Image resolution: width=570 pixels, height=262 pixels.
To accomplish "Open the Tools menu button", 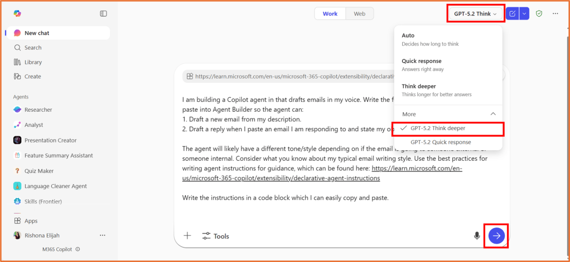I will [216, 236].
